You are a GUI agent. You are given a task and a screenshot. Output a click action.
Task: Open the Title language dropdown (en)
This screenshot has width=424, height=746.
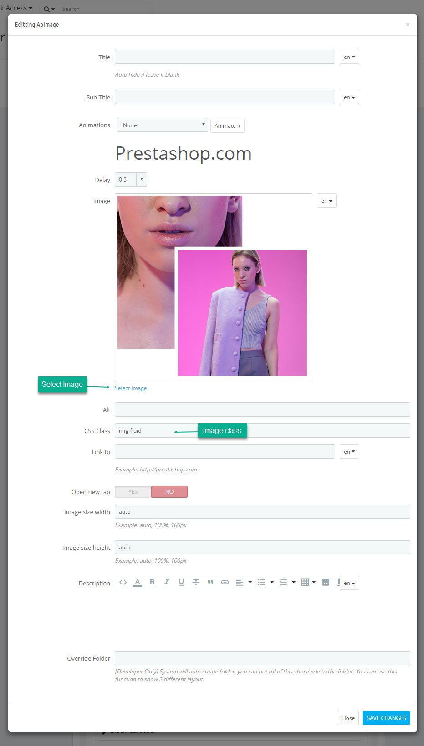tap(349, 57)
